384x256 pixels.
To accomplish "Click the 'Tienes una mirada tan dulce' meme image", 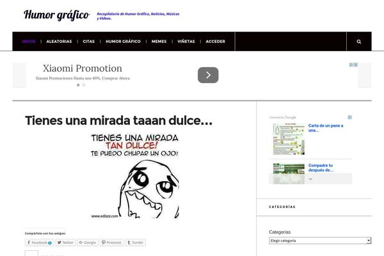I will 134,175.
